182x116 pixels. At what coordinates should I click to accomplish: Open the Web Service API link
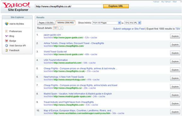(x=18, y=46)
